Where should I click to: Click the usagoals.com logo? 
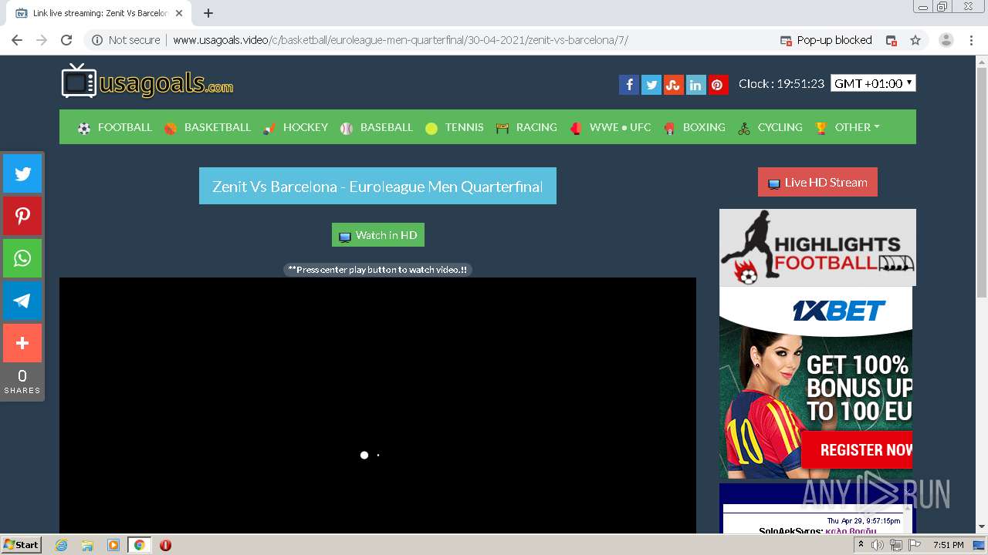pos(147,81)
